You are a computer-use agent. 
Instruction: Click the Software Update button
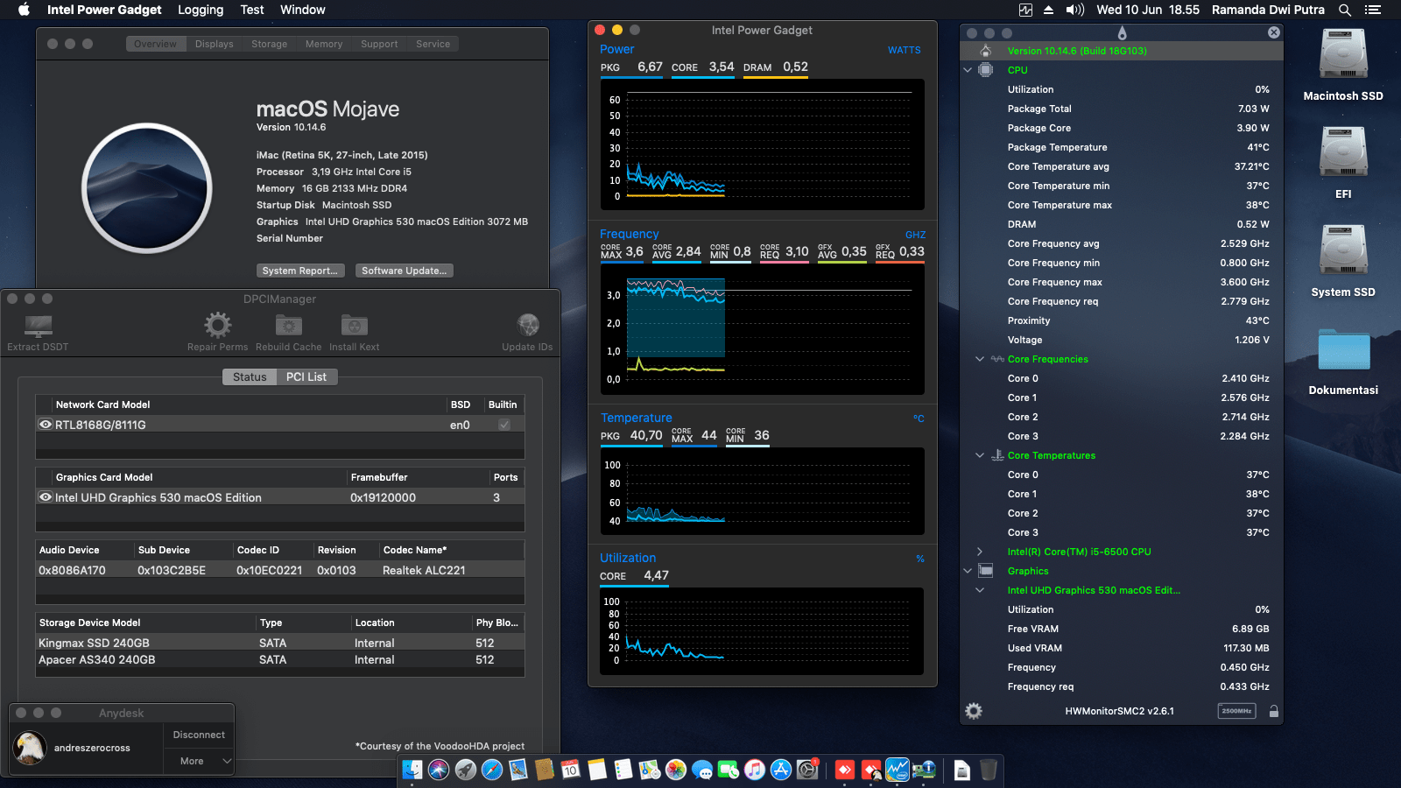pos(404,270)
